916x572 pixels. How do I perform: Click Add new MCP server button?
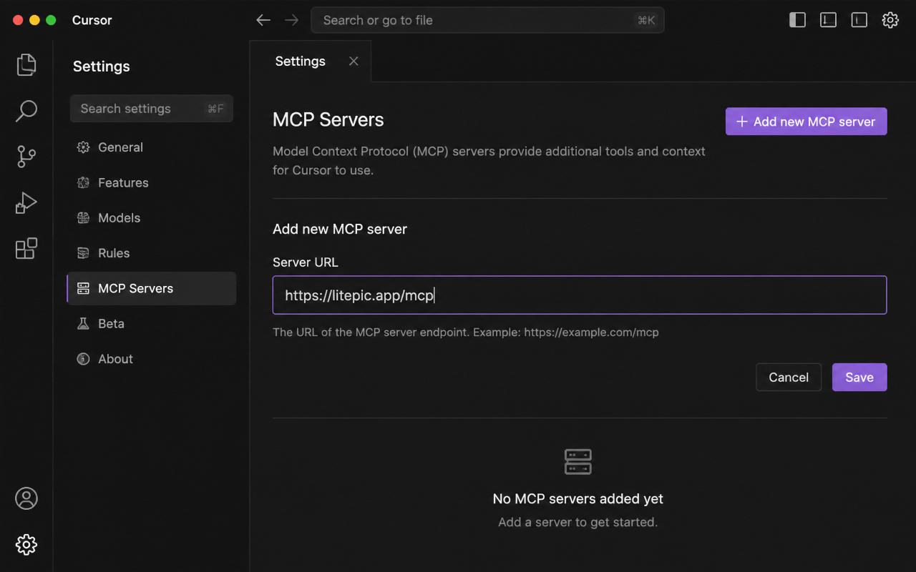coord(807,122)
